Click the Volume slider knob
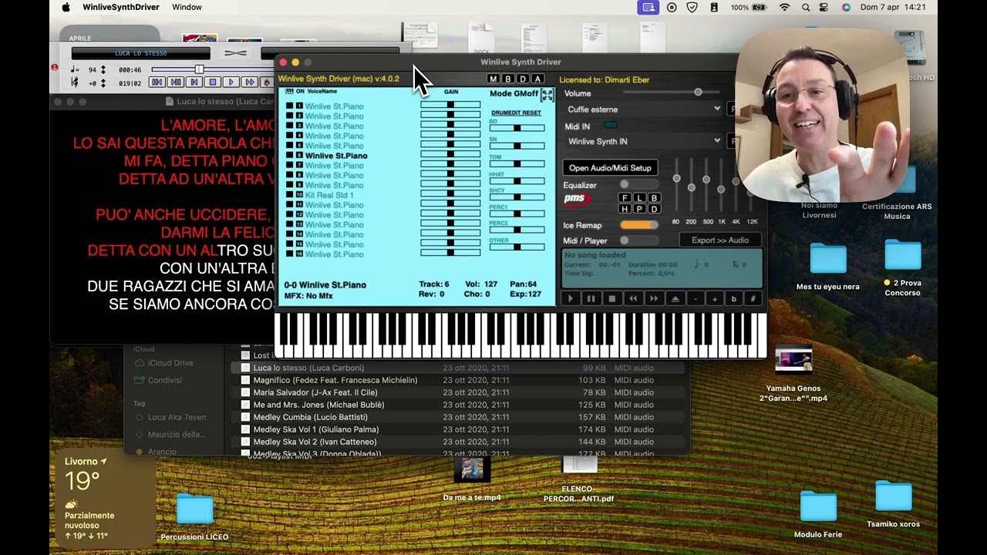Viewport: 987px width, 555px height. pyautogui.click(x=698, y=92)
